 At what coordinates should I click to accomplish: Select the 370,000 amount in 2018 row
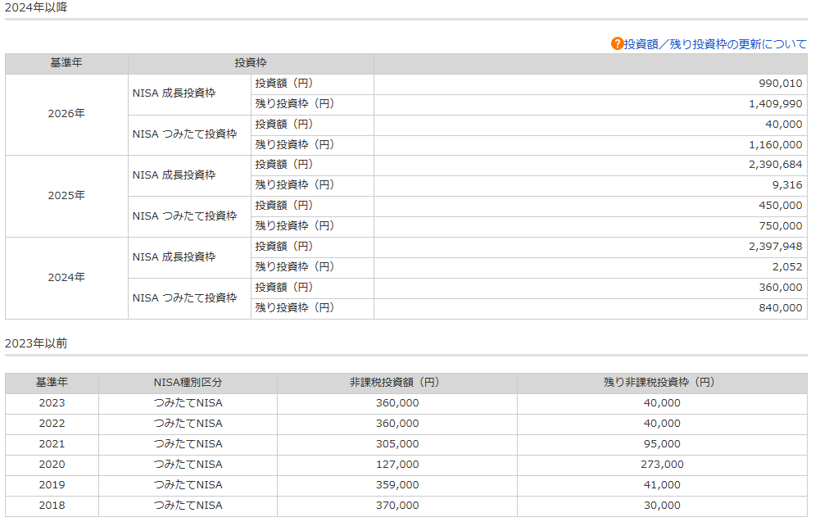pos(396,506)
